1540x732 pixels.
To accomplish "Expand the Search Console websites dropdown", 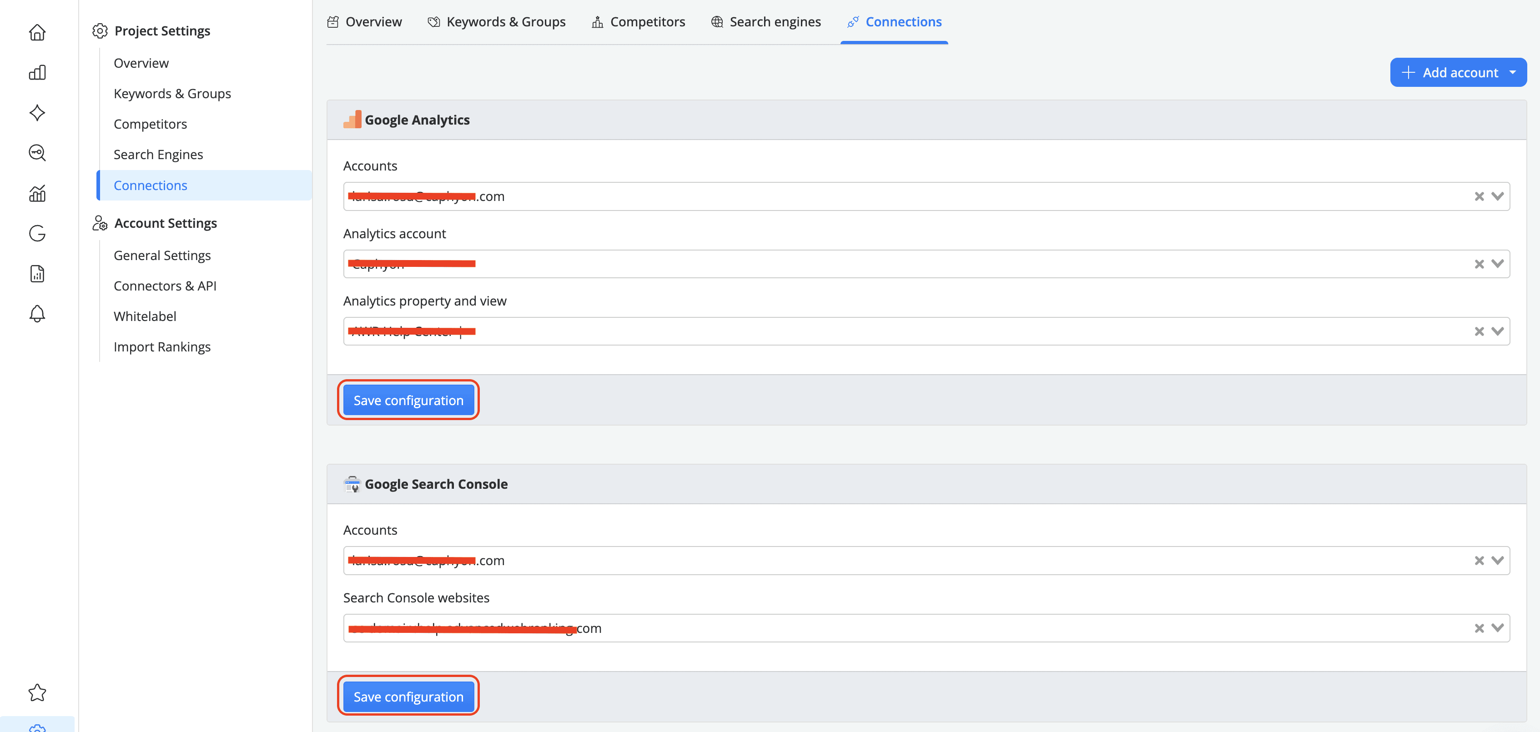I will (x=1497, y=627).
